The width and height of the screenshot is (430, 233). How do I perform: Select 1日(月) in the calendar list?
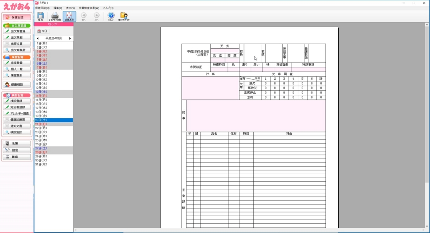(x=54, y=43)
